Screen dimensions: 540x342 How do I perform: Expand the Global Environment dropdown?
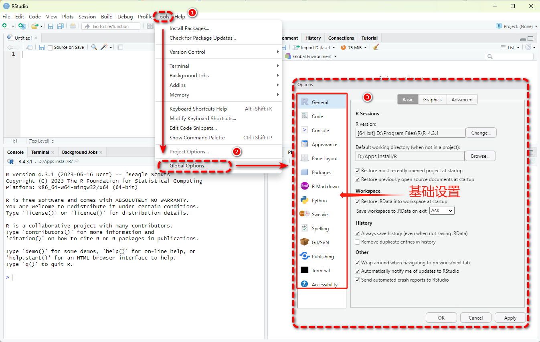point(311,56)
